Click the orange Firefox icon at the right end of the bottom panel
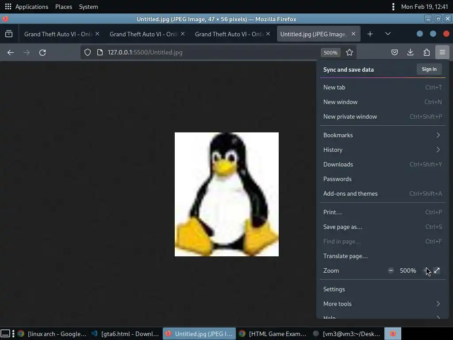Screen dimensions: 453x340 click(x=393, y=334)
